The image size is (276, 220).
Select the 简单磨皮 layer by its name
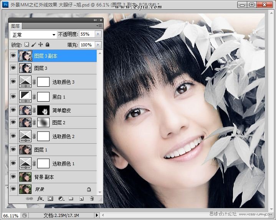61,110
